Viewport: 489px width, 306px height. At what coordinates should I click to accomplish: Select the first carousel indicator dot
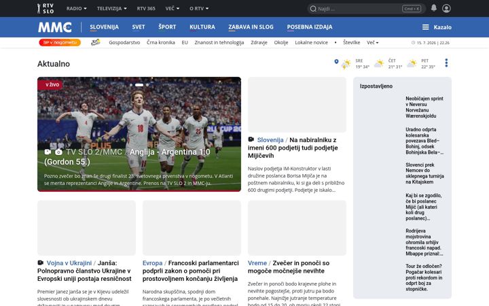(131, 85)
